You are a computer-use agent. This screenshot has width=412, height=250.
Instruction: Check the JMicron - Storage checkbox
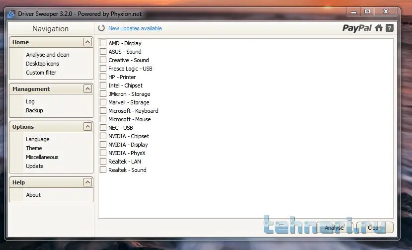[103, 93]
